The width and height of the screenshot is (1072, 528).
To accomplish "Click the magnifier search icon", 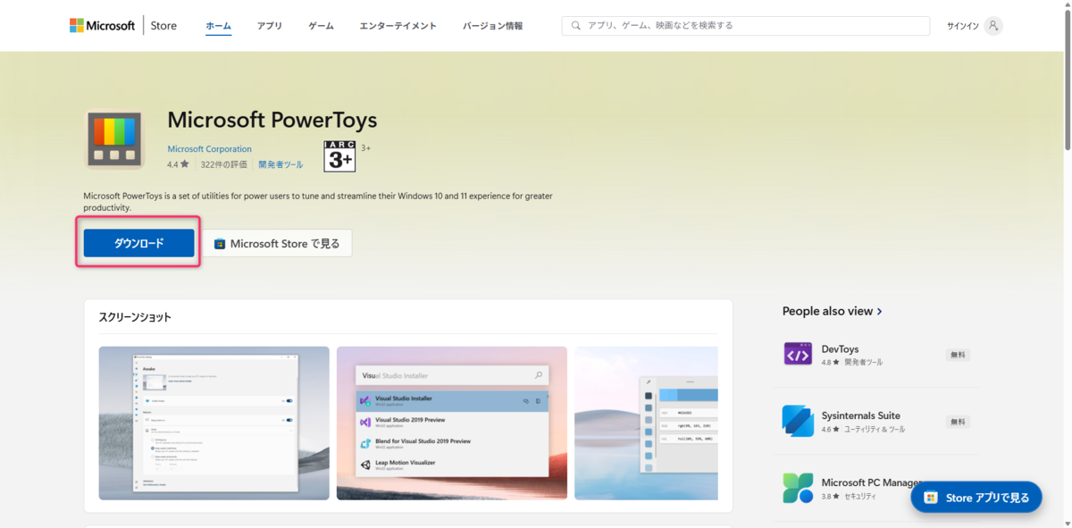I will coord(576,26).
